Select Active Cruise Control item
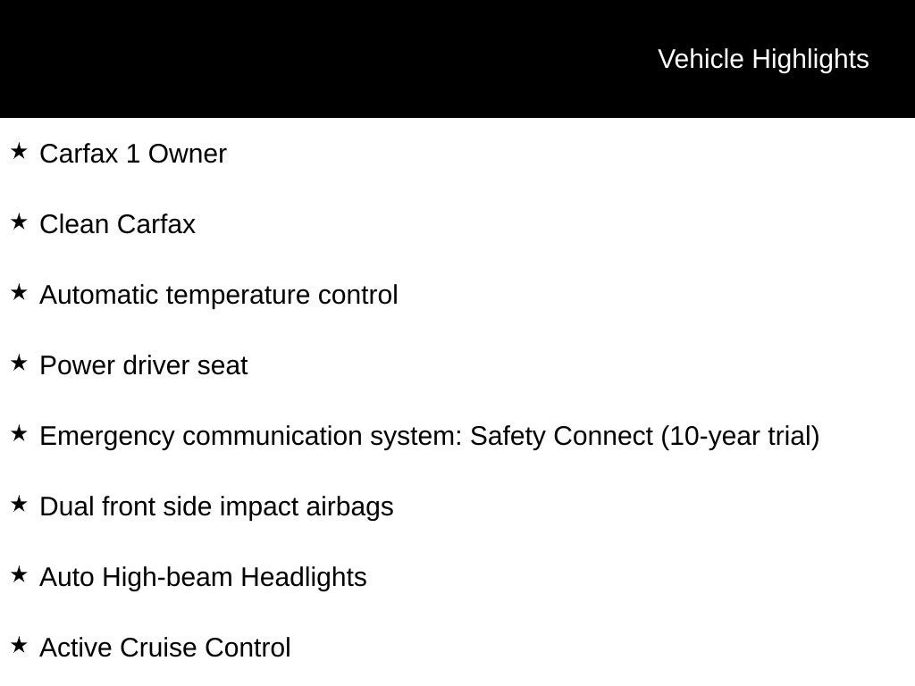This screenshot has width=915, height=686. click(x=165, y=648)
